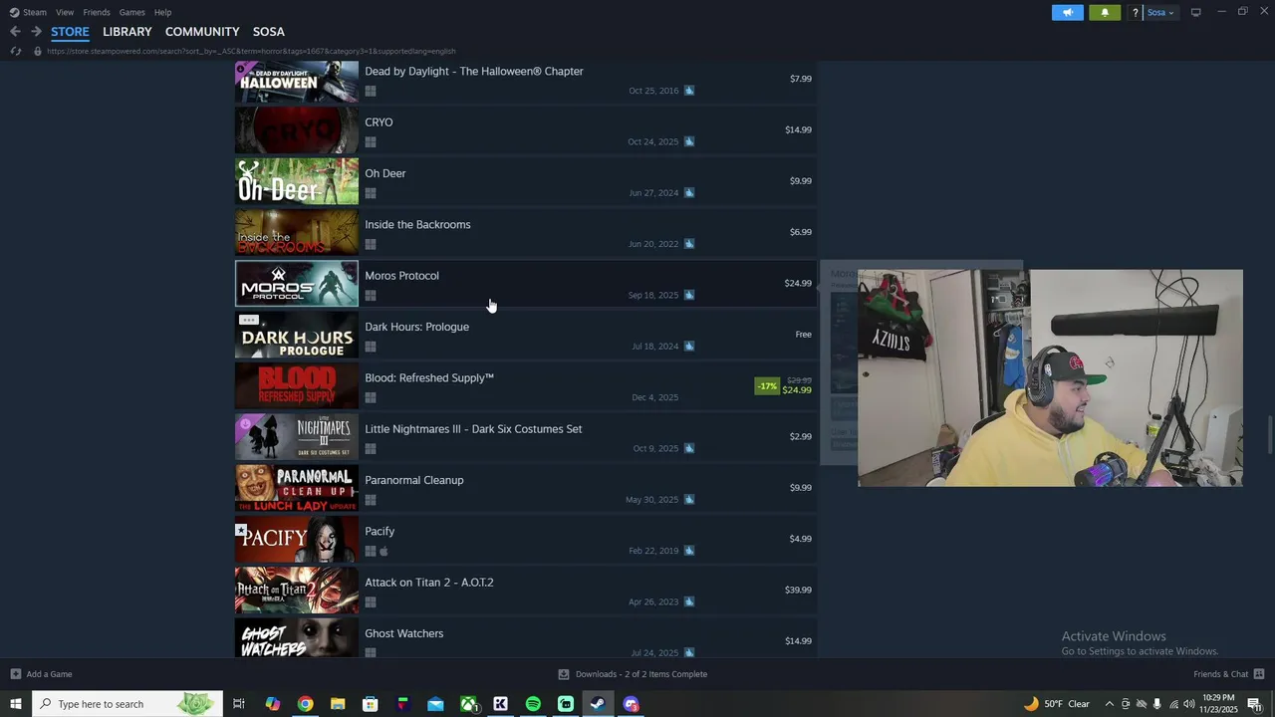Image resolution: width=1275 pixels, height=717 pixels.
Task: Click the Free price on Dark Hours
Action: 803,335
